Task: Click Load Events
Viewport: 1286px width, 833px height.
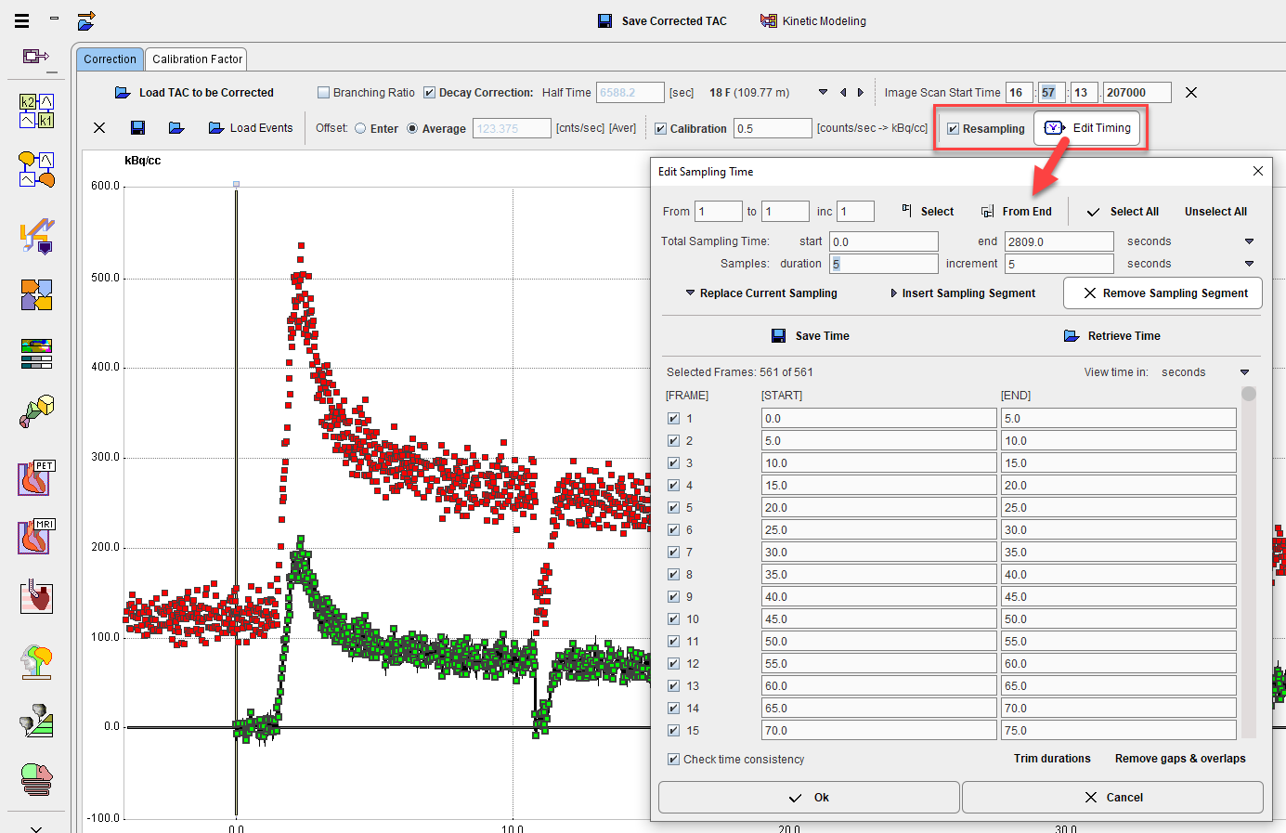Action: (x=251, y=128)
